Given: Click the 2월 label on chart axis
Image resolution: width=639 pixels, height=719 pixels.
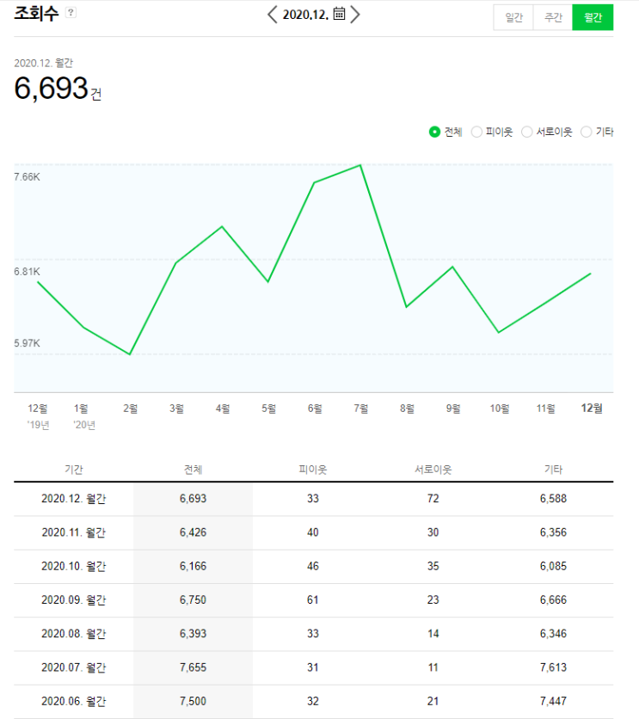Looking at the screenshot, I should 131,409.
